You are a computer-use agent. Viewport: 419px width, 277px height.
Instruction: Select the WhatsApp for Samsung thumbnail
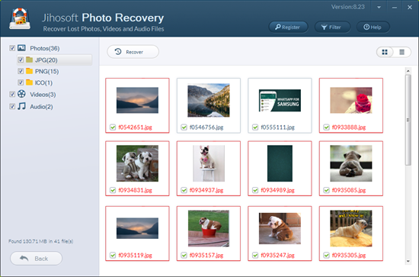point(280,101)
